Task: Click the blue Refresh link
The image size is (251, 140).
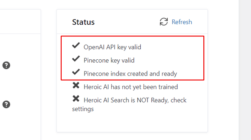Action: coord(182,22)
